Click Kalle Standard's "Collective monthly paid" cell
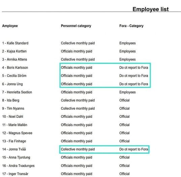This screenshot has height=177, width=181. 78,43
